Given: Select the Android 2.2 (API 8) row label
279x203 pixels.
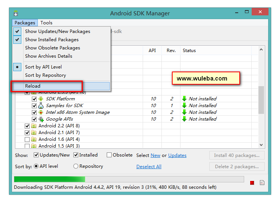Looking at the screenshot, I should 59,126.
